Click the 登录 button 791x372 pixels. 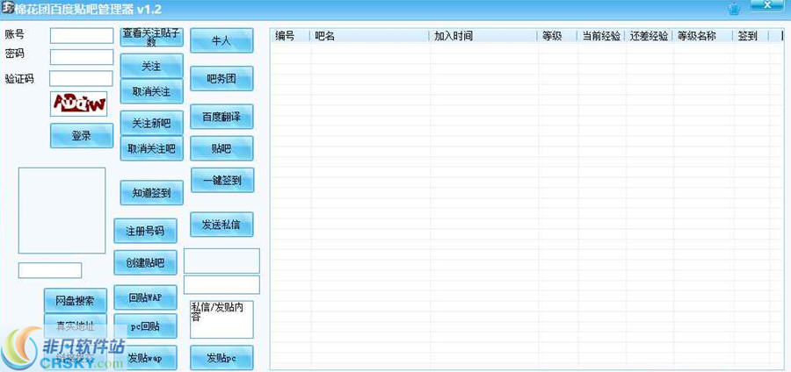pyautogui.click(x=82, y=135)
